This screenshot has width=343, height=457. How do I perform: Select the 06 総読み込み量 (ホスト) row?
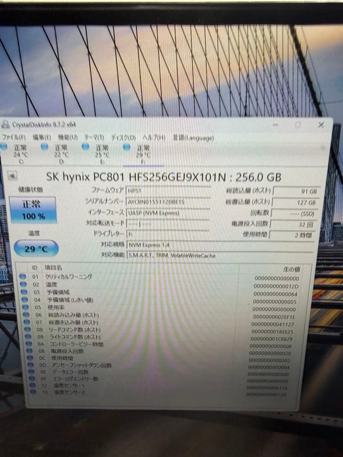point(160,315)
